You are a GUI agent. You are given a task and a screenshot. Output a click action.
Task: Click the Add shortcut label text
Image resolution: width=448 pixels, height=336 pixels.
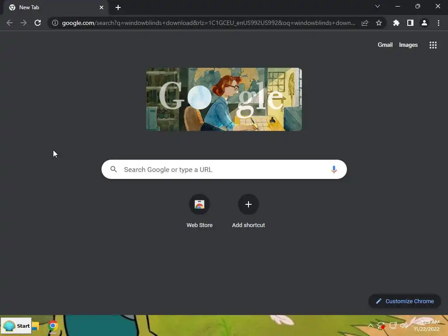coord(248,225)
